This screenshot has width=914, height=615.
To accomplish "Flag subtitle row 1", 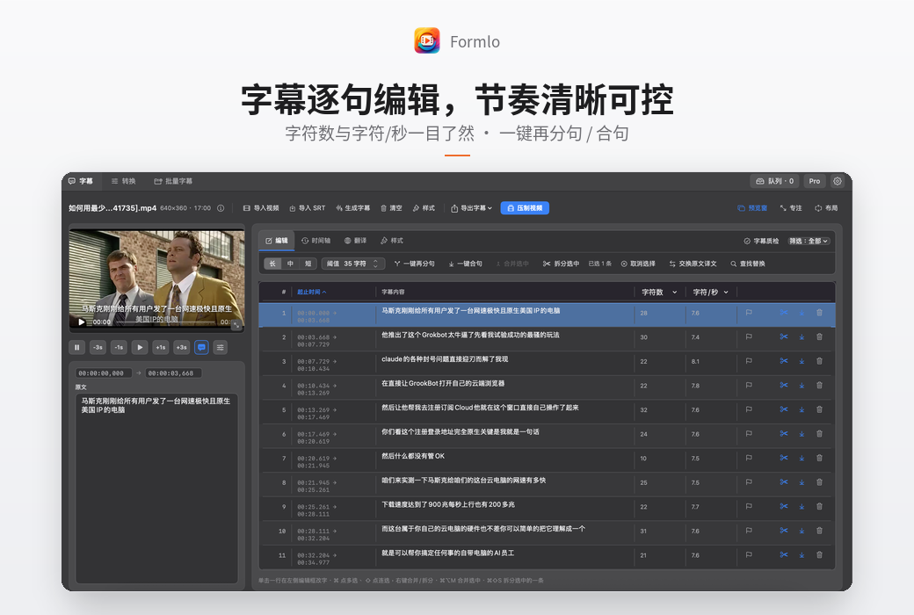I will [x=749, y=313].
